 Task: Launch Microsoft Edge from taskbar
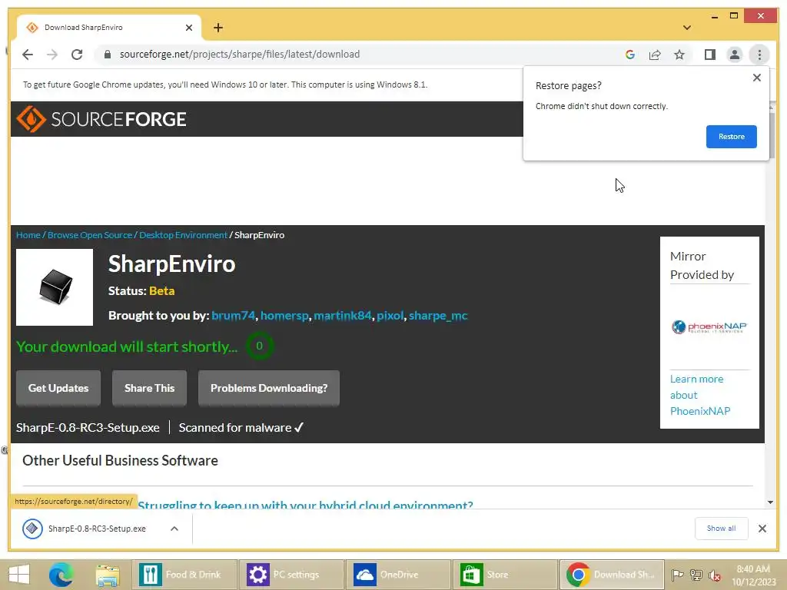[61, 575]
